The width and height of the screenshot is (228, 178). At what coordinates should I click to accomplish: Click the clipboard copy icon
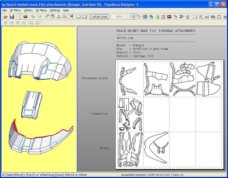coord(219,17)
